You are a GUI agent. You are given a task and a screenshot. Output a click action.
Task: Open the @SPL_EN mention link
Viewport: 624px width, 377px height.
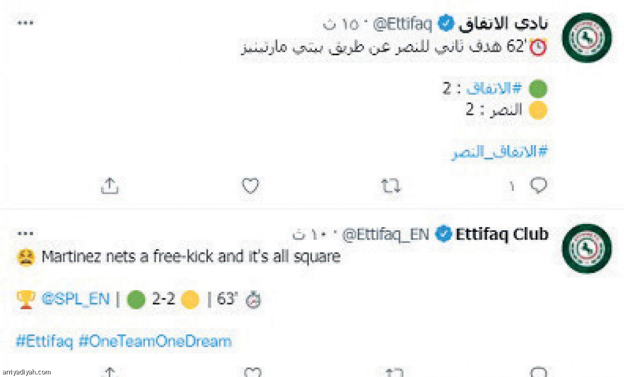pyautogui.click(x=75, y=299)
